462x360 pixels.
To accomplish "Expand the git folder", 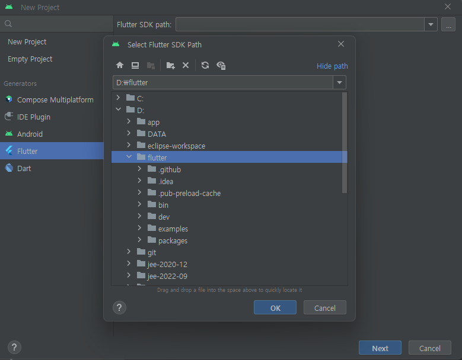I will click(129, 252).
